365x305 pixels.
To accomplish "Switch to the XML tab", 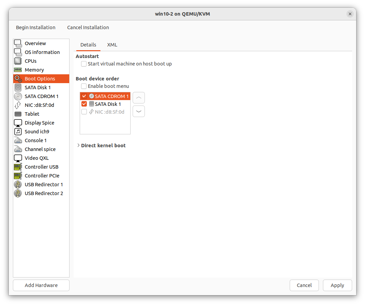I will 112,44.
